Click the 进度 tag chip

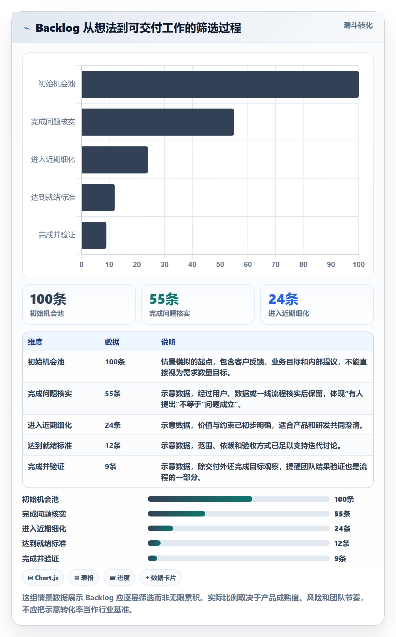(119, 578)
